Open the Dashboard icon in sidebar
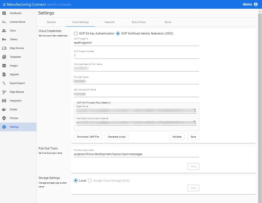The image size is (262, 203). [4, 13]
